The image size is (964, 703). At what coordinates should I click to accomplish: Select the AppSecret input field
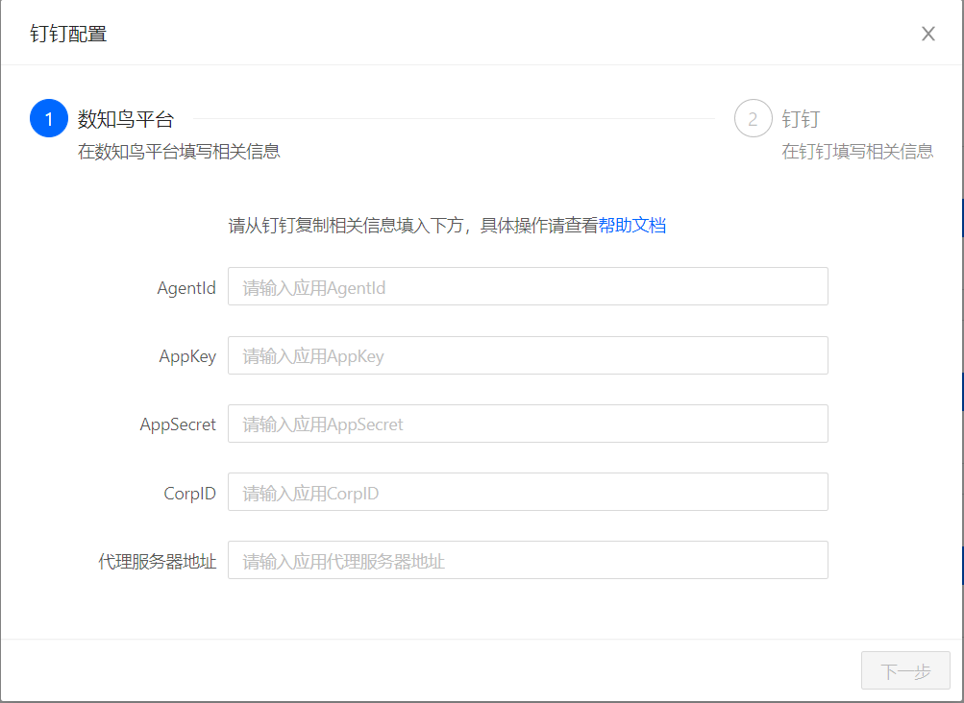point(528,424)
